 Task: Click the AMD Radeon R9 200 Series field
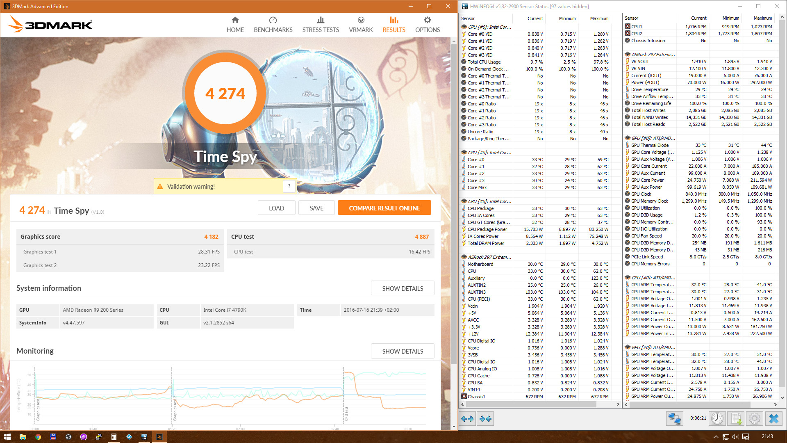[x=107, y=310]
